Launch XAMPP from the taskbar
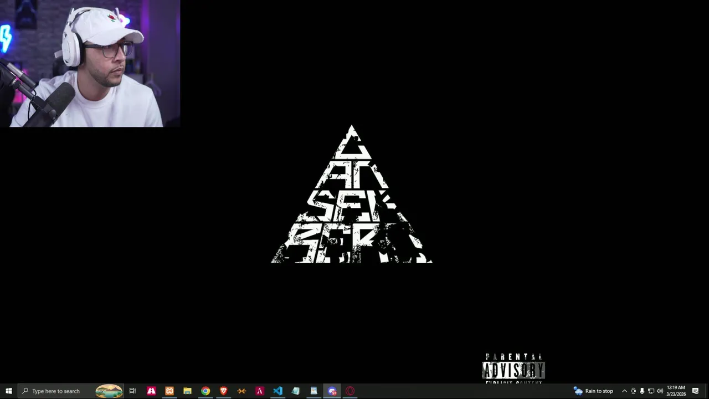 [169, 391]
